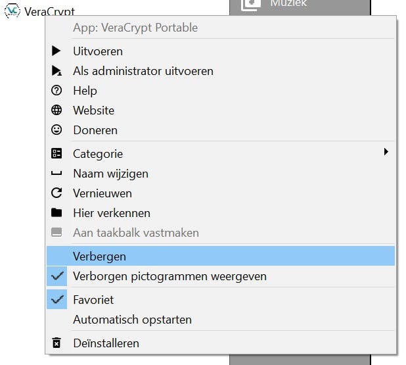
Task: Click the Naam wijzigen rename icon
Action: point(56,174)
